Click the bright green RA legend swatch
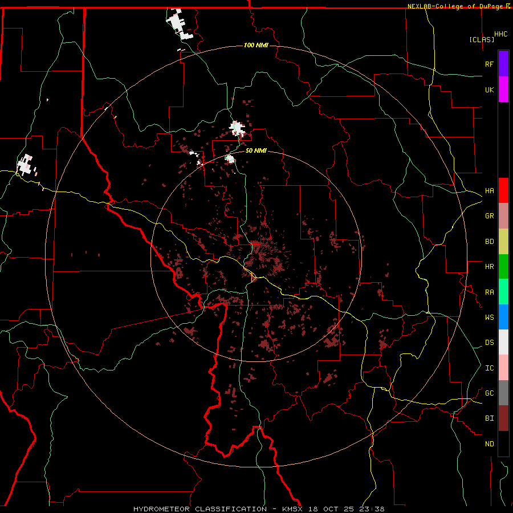Image resolution: width=513 pixels, height=513 pixels. (x=503, y=292)
